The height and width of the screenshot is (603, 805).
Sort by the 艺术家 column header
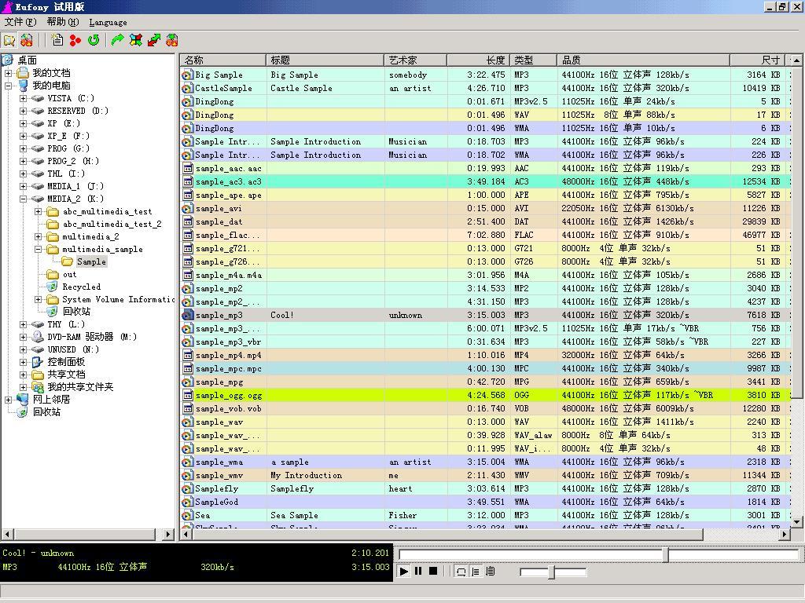[415, 60]
